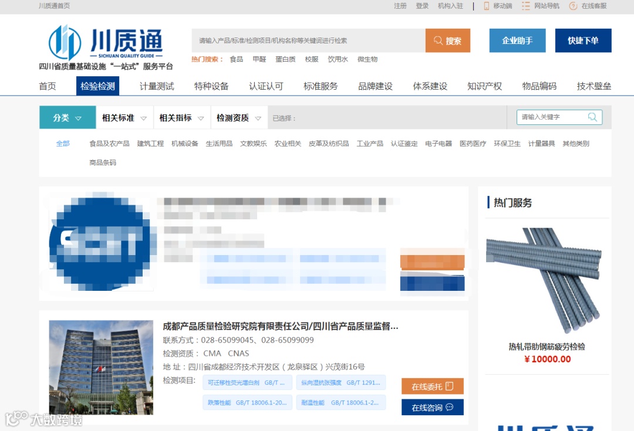Viewport: 634px width, 431px height.
Task: Select the 其他类别 category
Action: (576, 144)
